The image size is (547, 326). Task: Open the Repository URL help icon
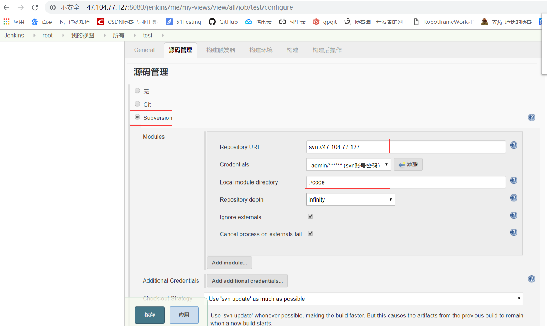tap(514, 145)
